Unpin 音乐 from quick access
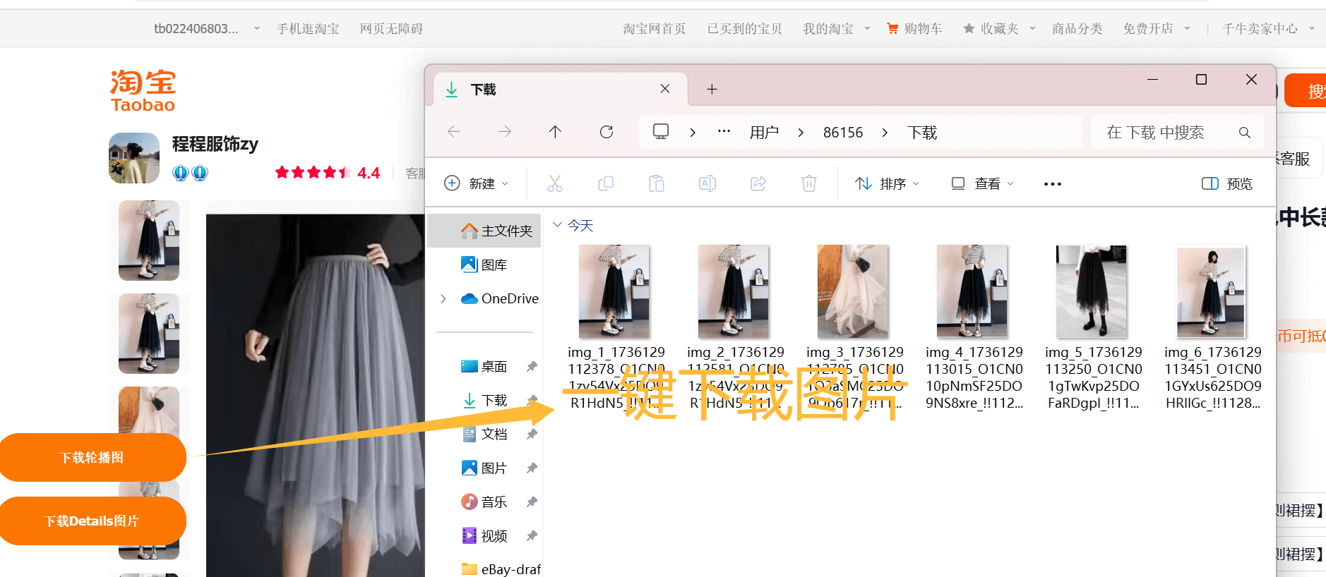Viewport: 1326px width, 577px height. pyautogui.click(x=532, y=502)
